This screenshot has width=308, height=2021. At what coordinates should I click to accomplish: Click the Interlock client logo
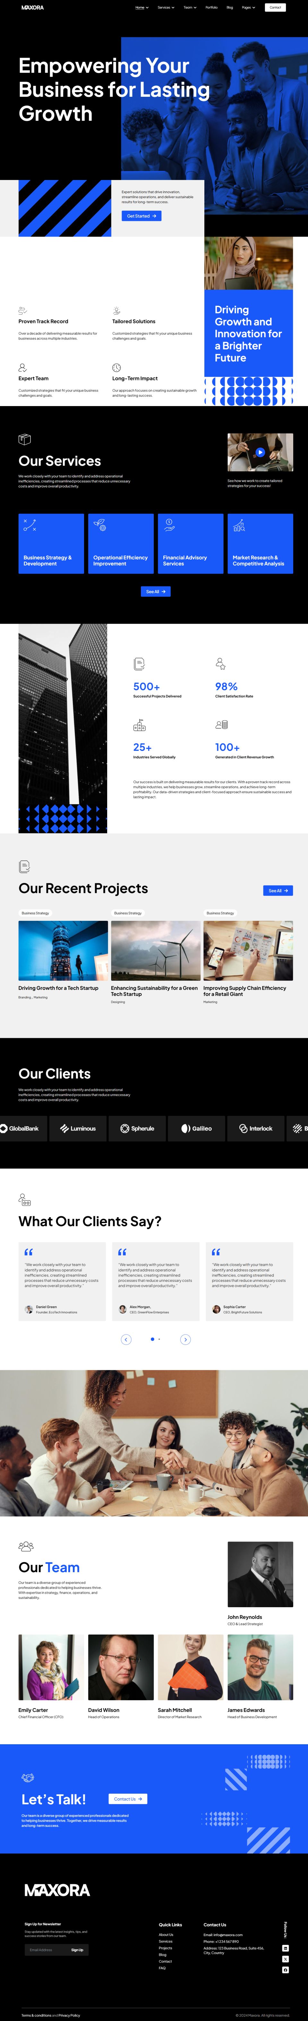(255, 1128)
